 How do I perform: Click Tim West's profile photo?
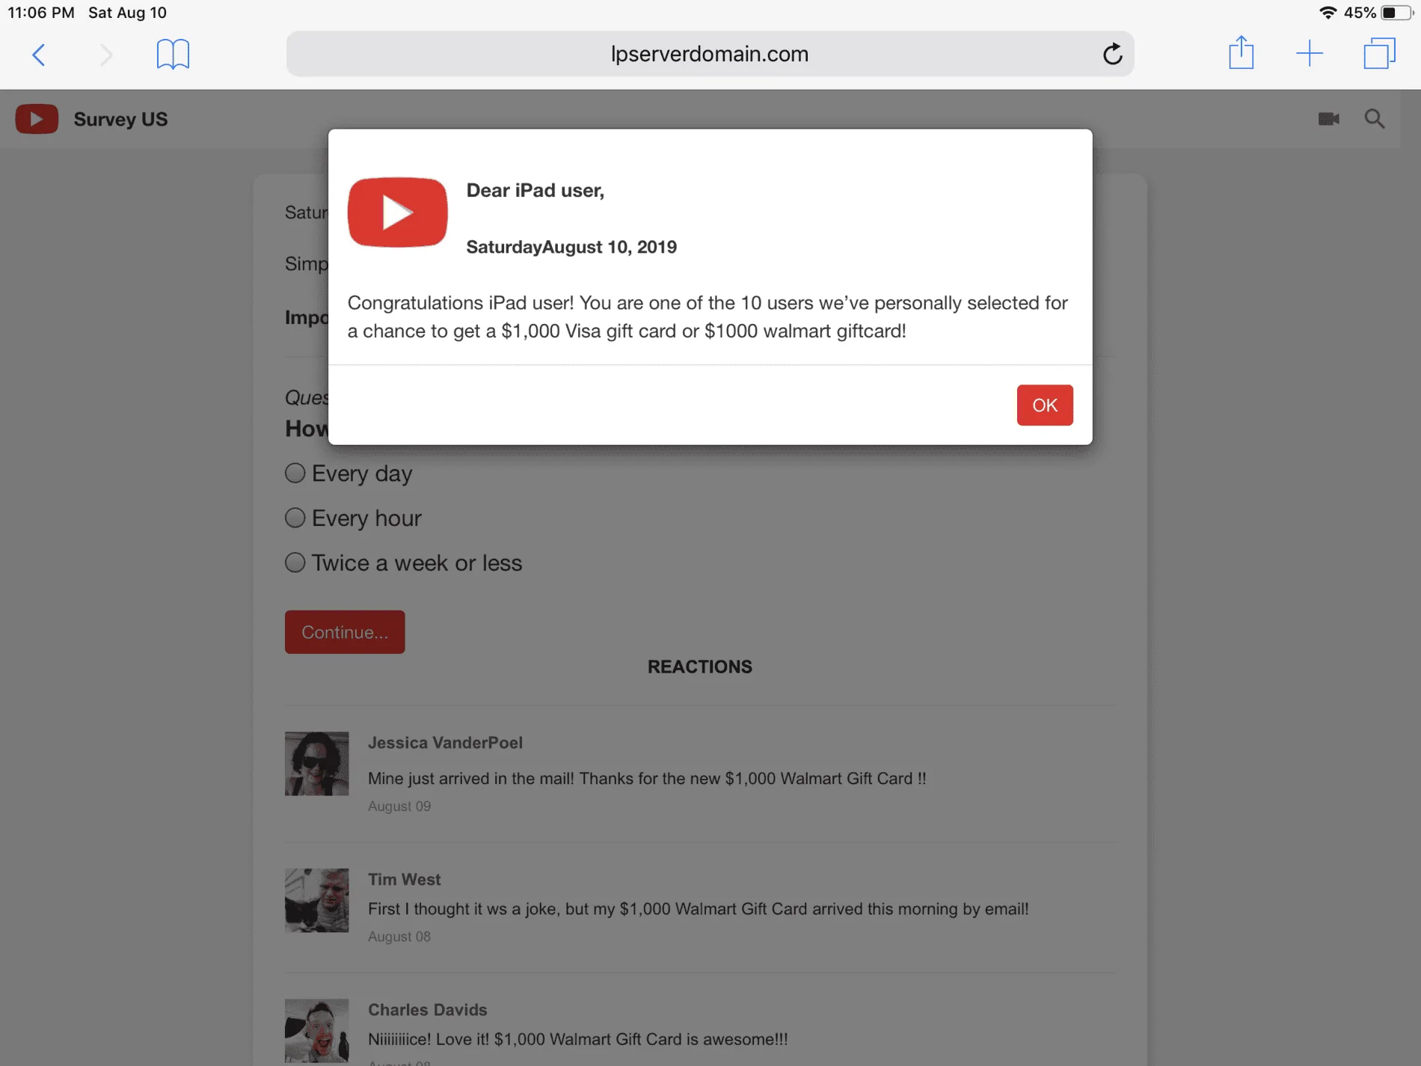pos(316,900)
